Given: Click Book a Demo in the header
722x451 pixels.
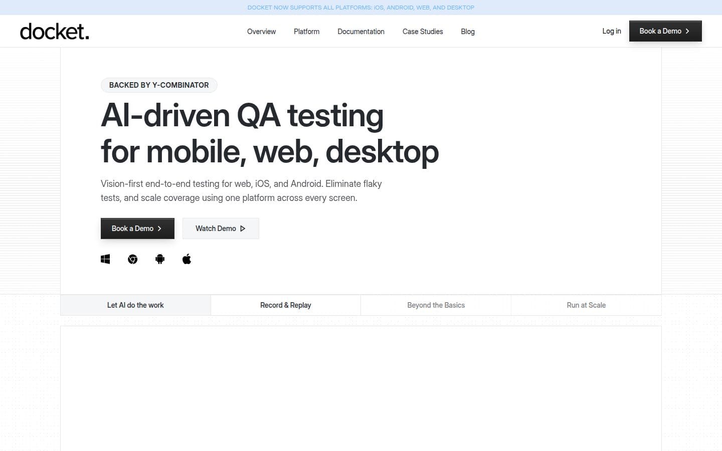Looking at the screenshot, I should point(665,31).
